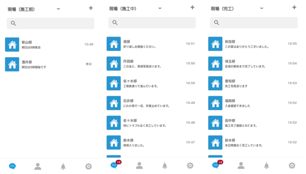Select the message 明日は8時集合

pyautogui.click(x=31, y=47)
